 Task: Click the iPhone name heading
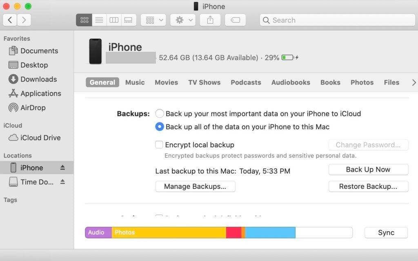pyautogui.click(x=125, y=47)
